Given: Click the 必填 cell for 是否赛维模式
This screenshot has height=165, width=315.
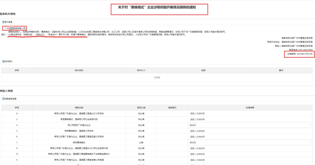Looking at the screenshot, I should (141, 143).
